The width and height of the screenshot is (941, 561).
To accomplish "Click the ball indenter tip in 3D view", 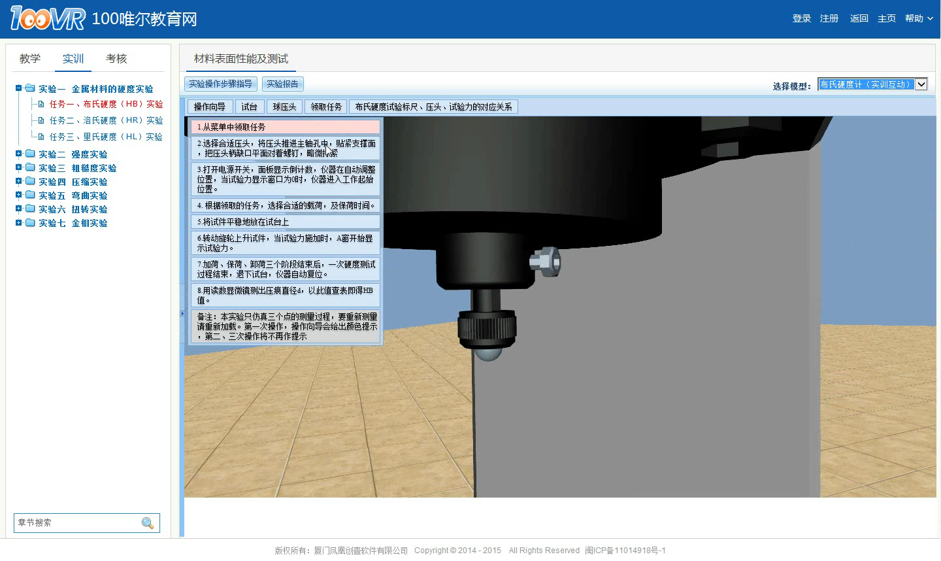I will [x=487, y=354].
